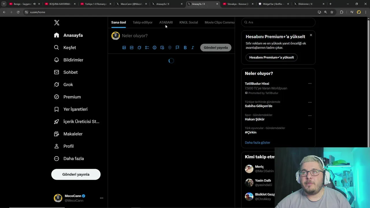Close the Türkiye 1-0 Romanya browser tab

(x=110, y=4)
